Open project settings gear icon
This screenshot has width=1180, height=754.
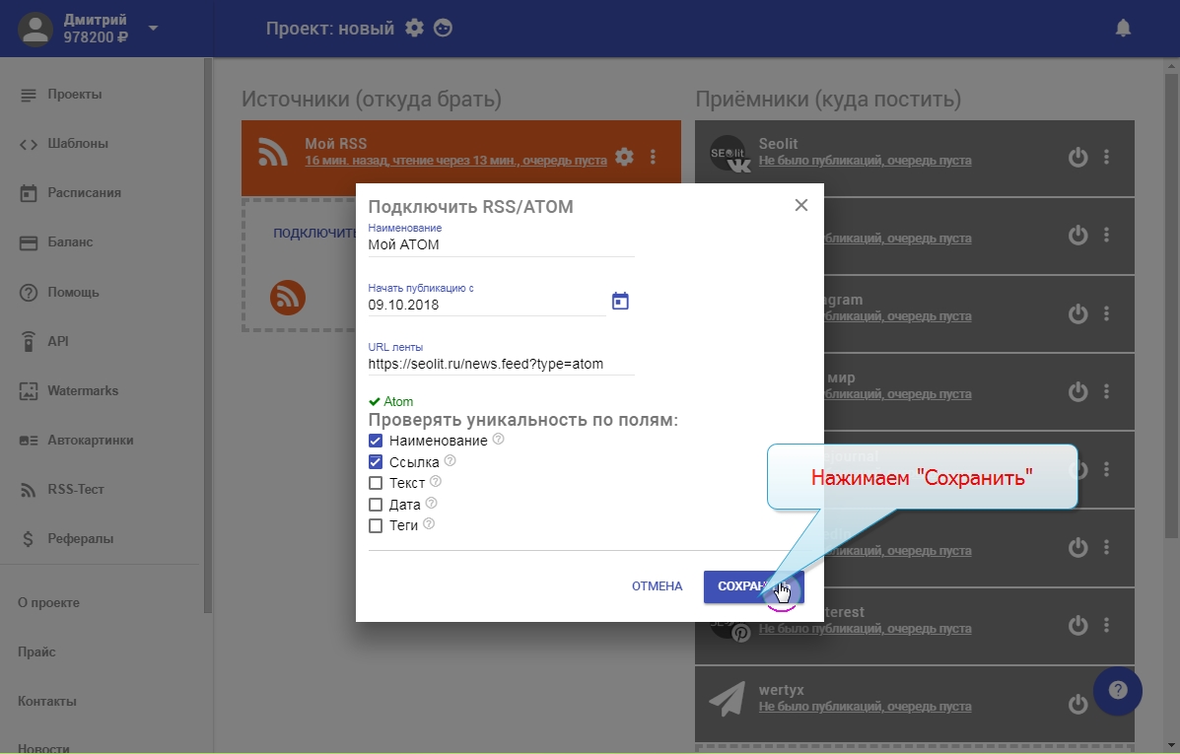point(415,29)
